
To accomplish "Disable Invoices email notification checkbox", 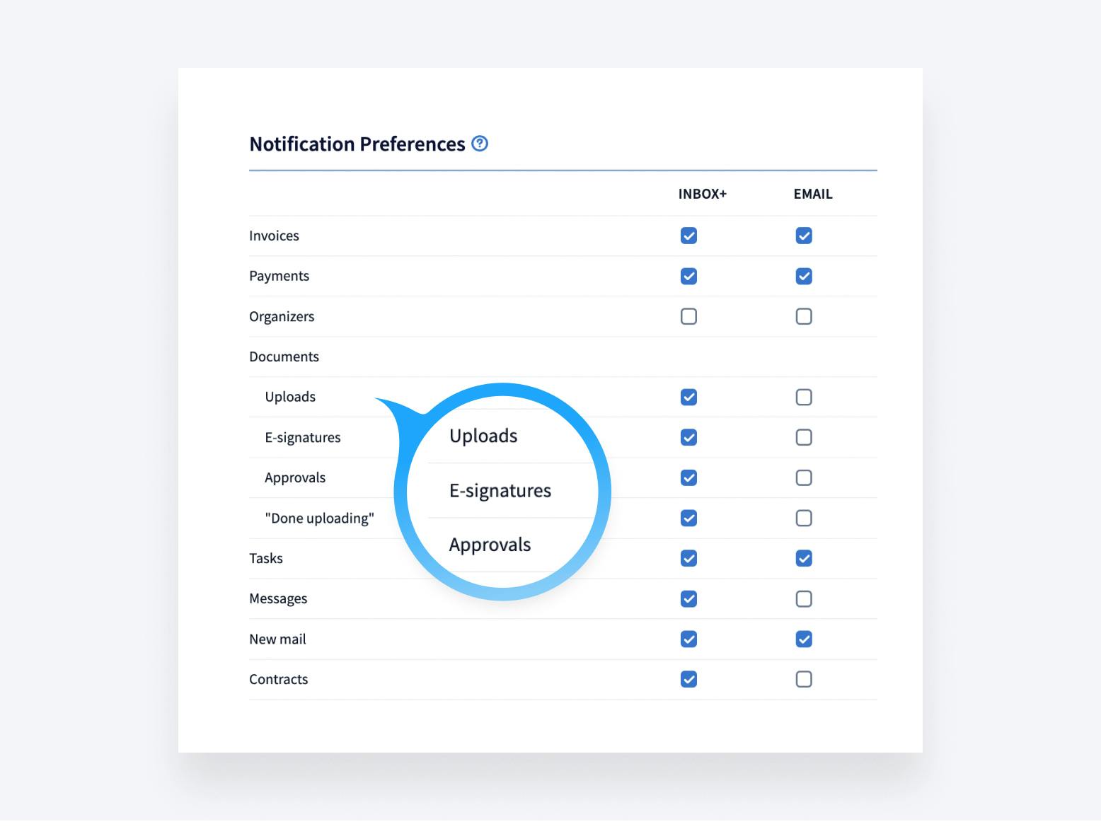I will (804, 236).
